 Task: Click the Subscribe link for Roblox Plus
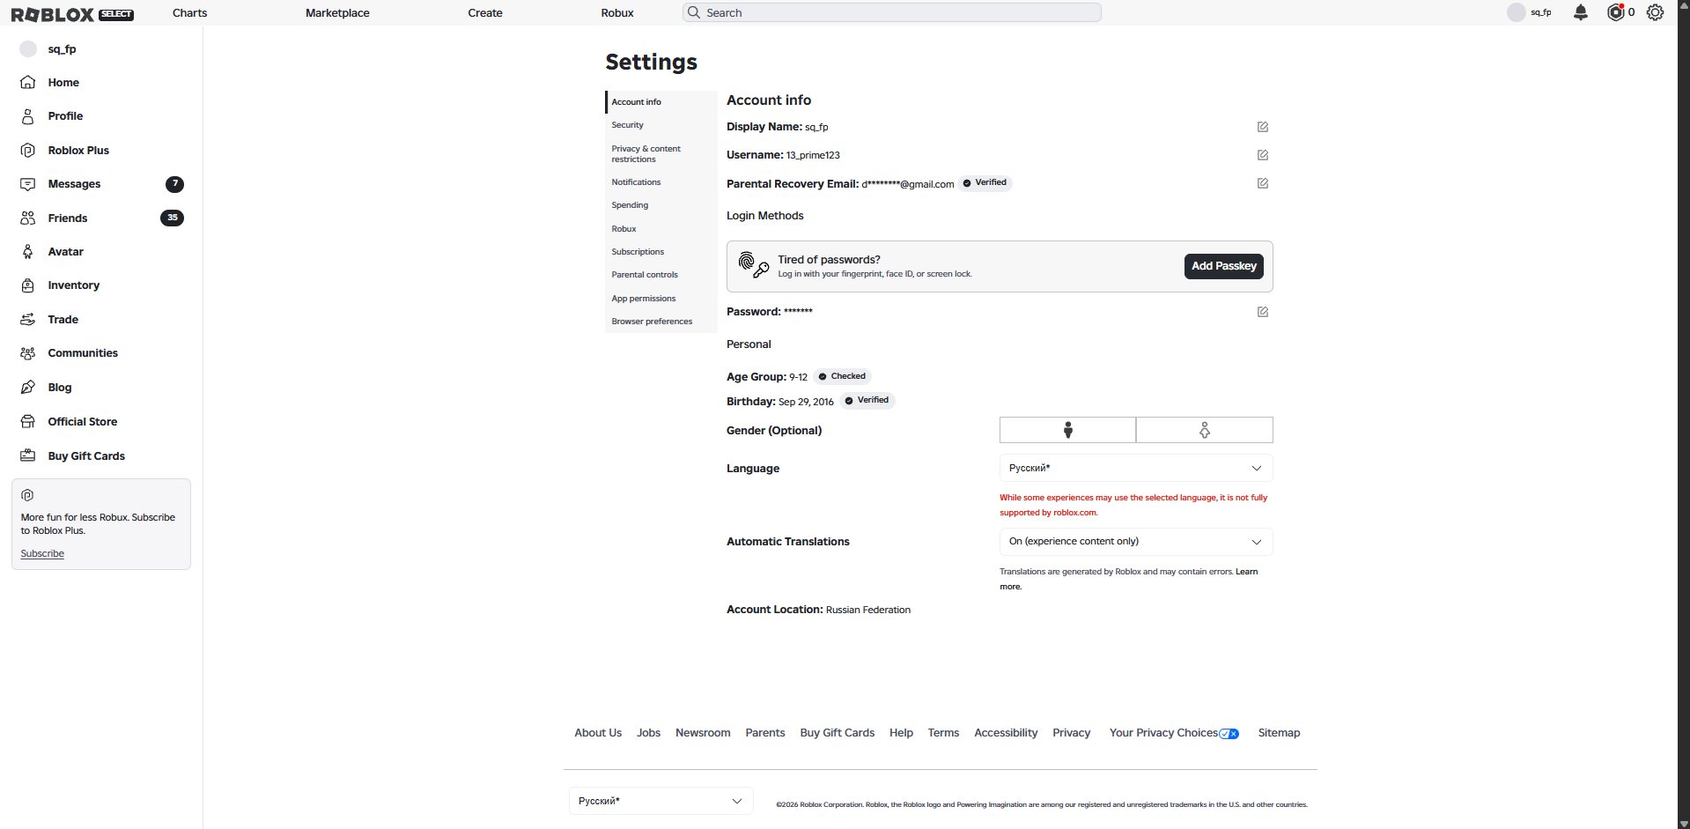pyautogui.click(x=42, y=553)
